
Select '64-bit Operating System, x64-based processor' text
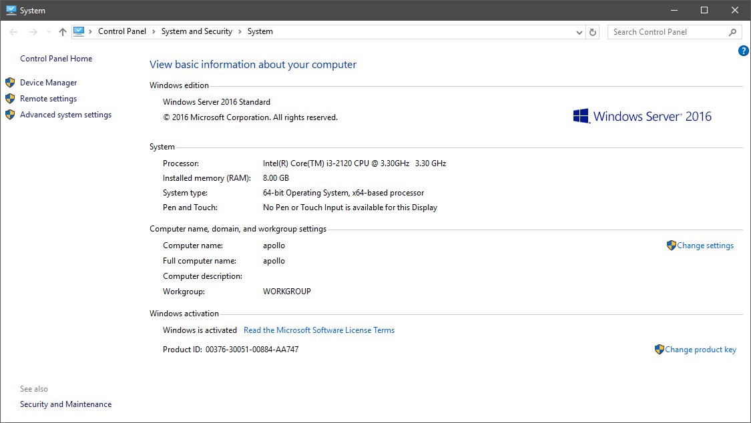coord(343,193)
